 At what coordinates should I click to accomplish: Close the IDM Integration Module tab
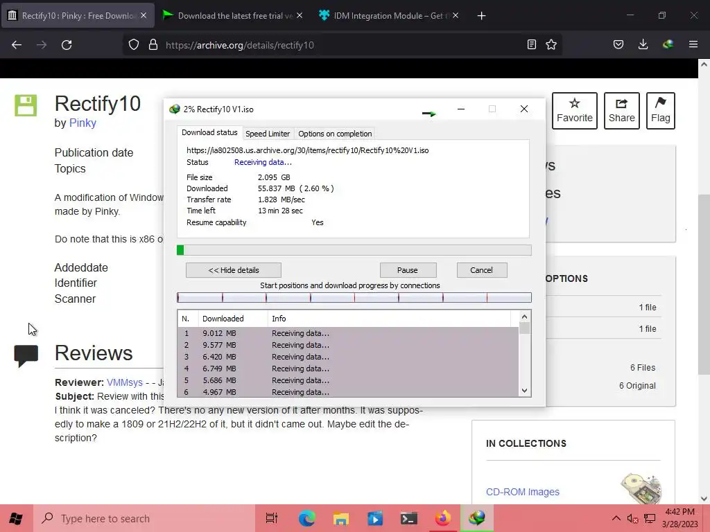tap(456, 15)
